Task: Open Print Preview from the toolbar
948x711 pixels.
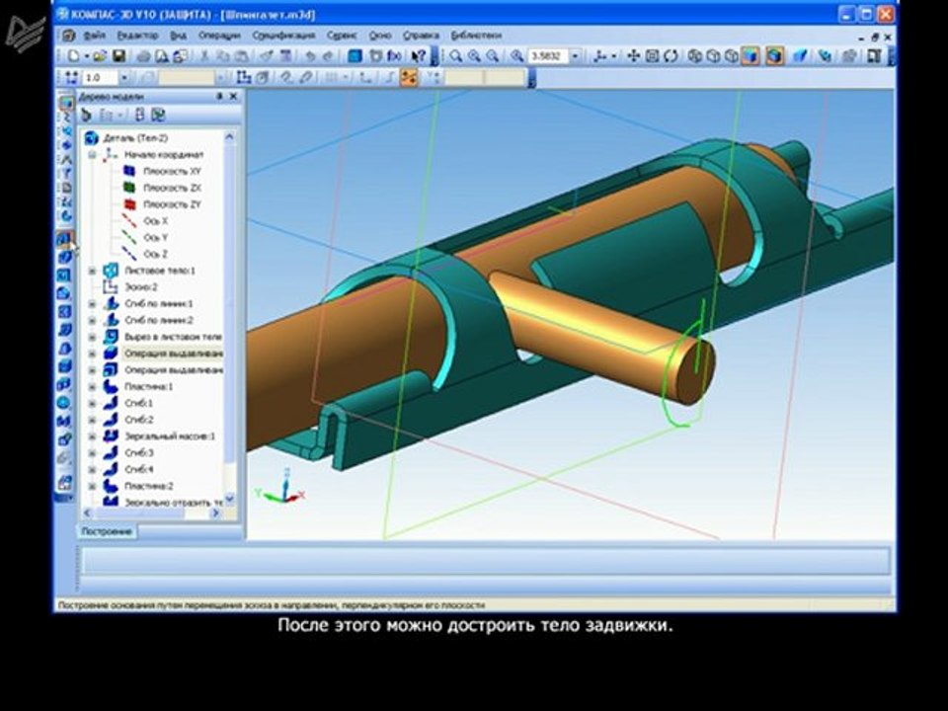Action: pos(162,56)
